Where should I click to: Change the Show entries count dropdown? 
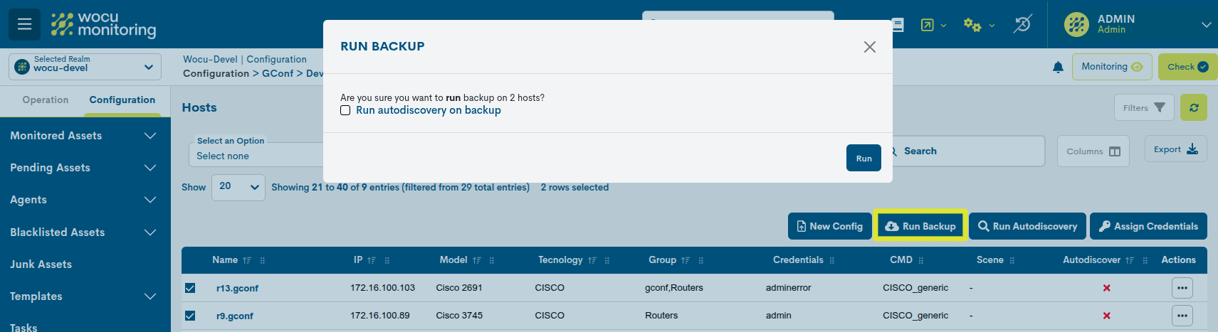[238, 187]
